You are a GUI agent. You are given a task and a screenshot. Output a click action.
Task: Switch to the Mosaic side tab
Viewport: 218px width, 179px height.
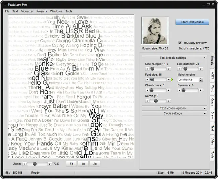click(x=212, y=61)
